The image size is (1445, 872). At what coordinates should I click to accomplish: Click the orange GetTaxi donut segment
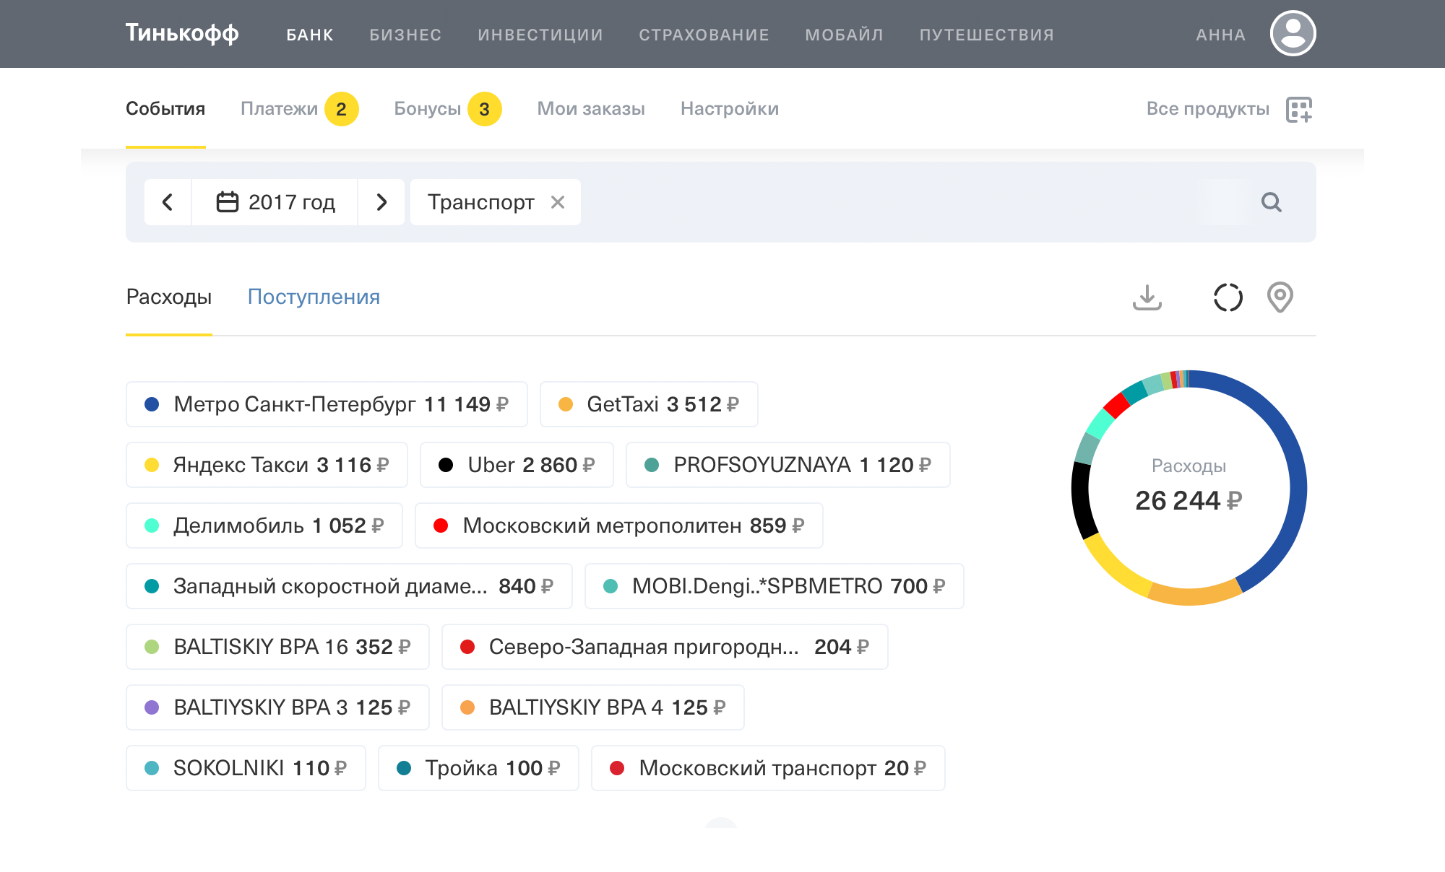1194,596
